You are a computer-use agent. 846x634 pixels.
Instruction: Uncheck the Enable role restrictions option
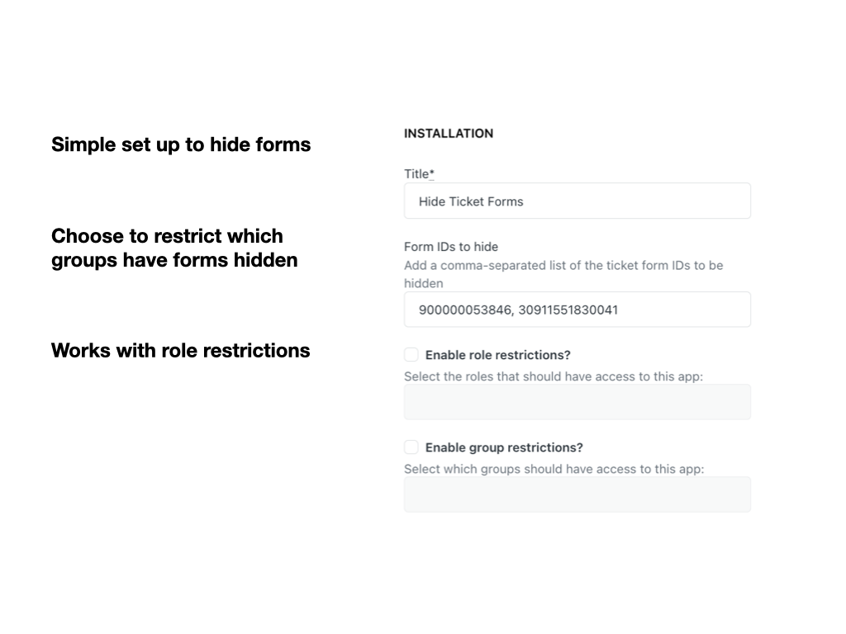[x=411, y=354]
